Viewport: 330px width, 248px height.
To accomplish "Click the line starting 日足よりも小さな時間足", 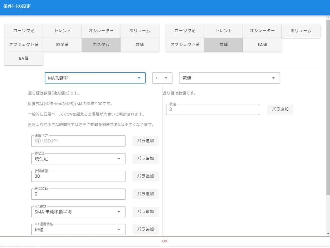I will pos(91,124).
